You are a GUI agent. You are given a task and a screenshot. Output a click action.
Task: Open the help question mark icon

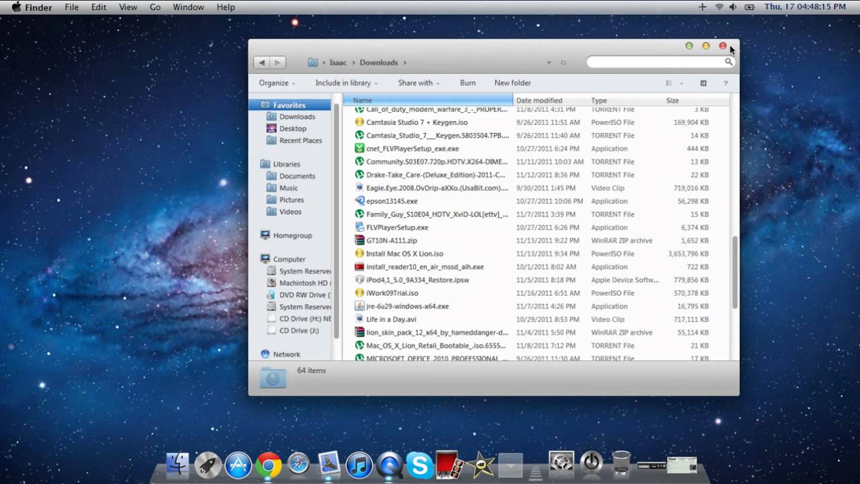click(726, 83)
